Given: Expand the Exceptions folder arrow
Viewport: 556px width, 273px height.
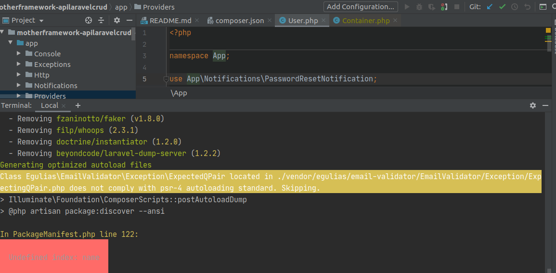Looking at the screenshot, I should coord(19,64).
